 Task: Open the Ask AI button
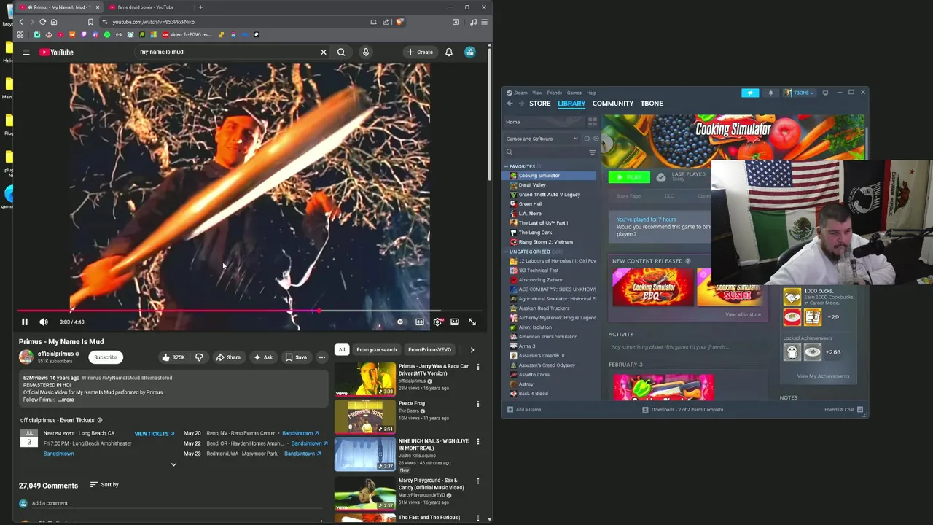click(262, 357)
